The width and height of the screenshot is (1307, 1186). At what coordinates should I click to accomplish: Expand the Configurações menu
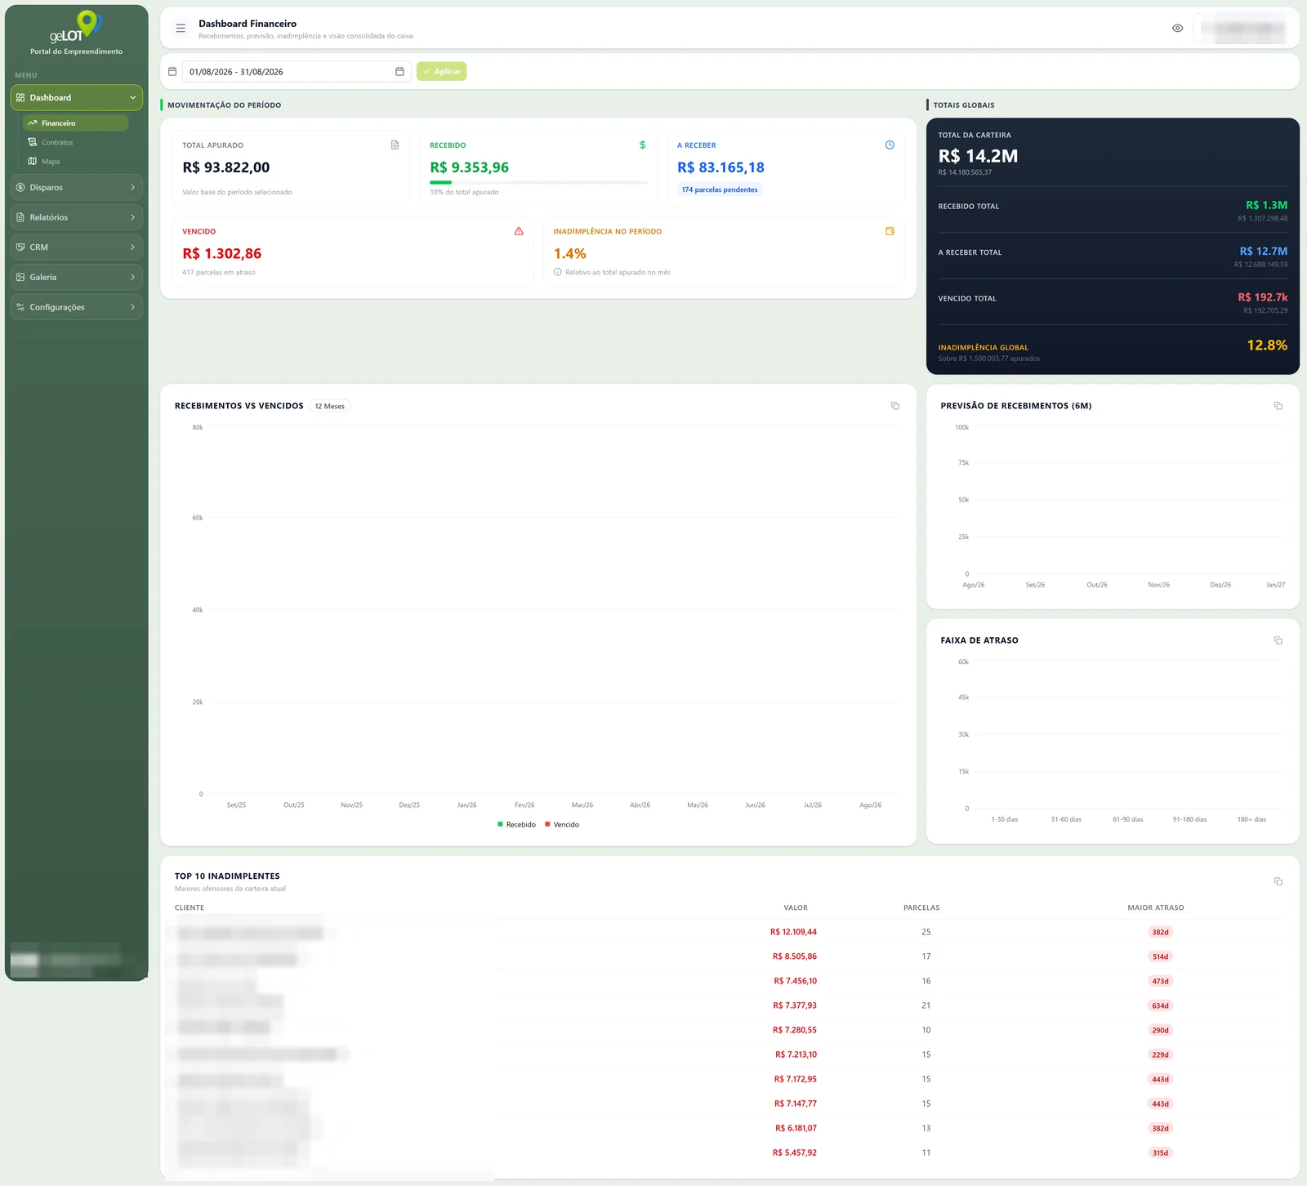coord(77,307)
